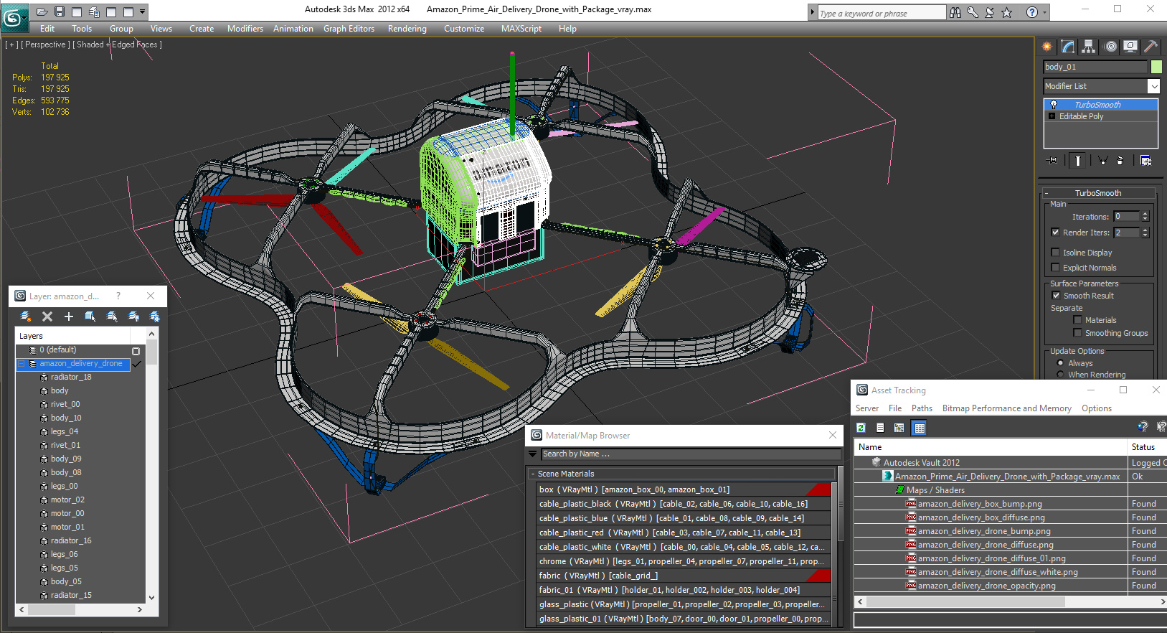This screenshot has height=633, width=1167.
Task: Click the body_01 object color swatch
Action: pyautogui.click(x=1156, y=67)
